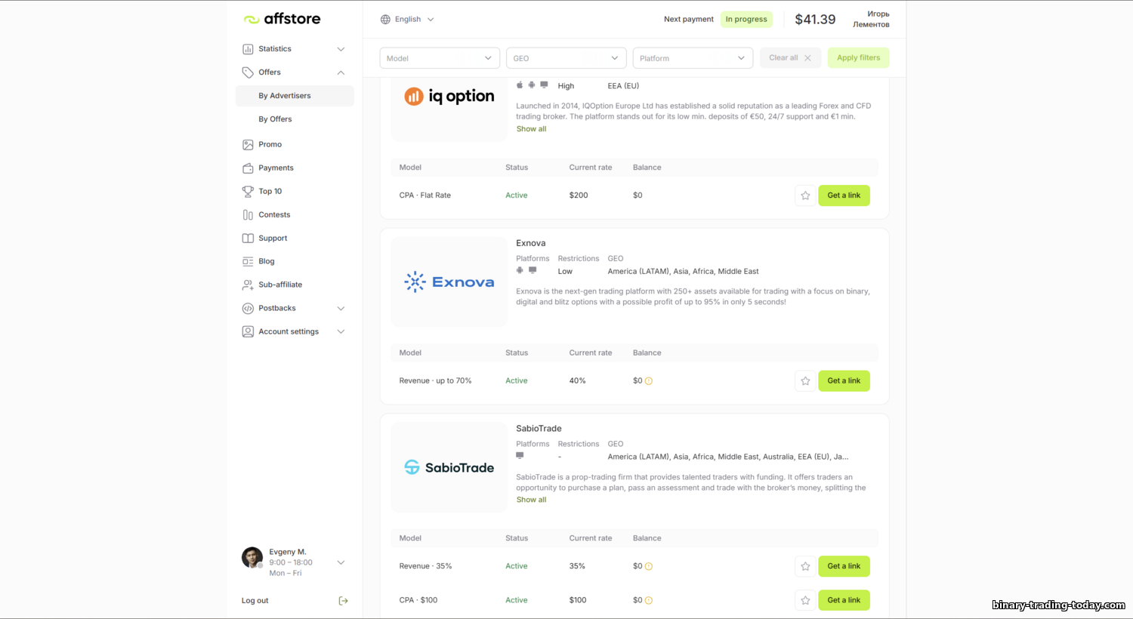The width and height of the screenshot is (1133, 619).
Task: Click Show all in IQ Option description
Action: point(531,129)
